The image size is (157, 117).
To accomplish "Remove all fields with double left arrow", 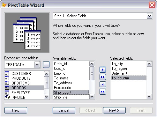I will (103, 92).
